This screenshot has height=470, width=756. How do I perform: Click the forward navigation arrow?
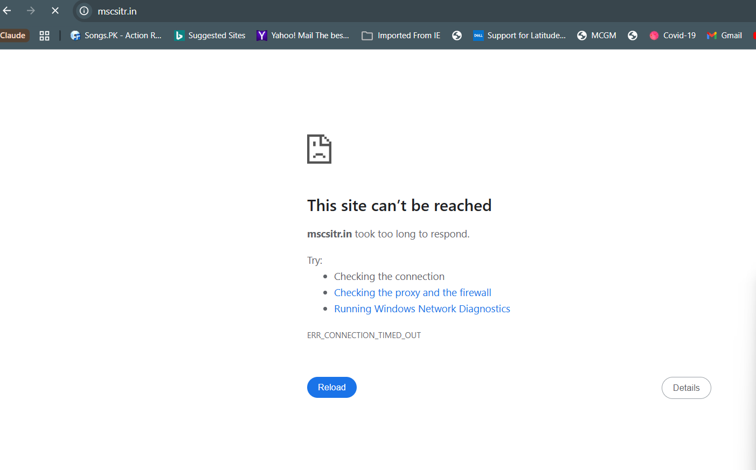(31, 11)
